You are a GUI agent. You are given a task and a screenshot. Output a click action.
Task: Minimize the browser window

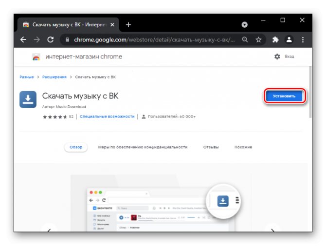(x=263, y=20)
